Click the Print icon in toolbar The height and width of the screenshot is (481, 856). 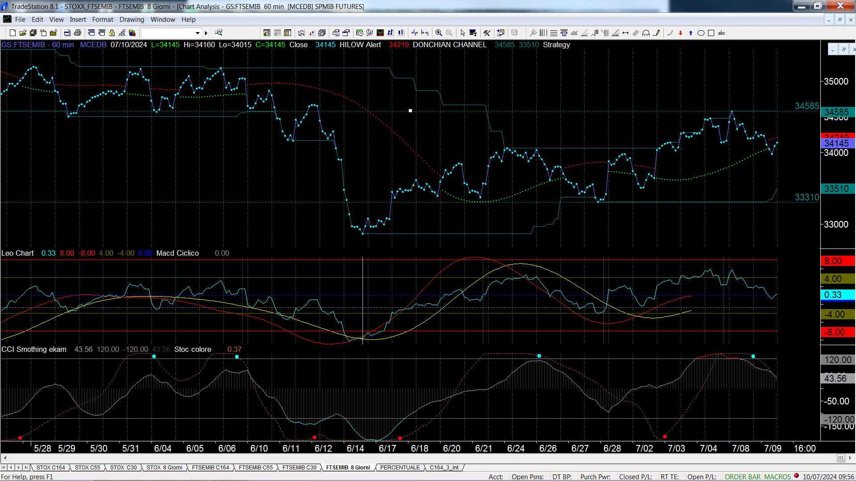click(78, 33)
